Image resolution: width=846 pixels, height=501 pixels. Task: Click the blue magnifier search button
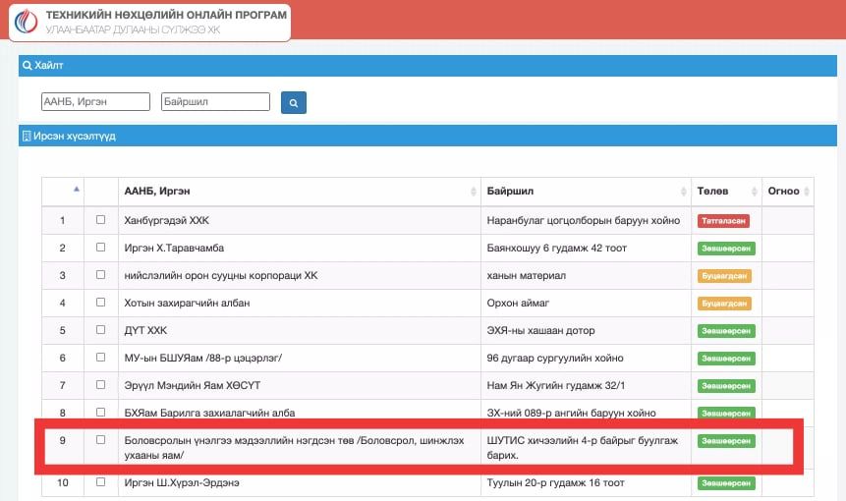[294, 102]
